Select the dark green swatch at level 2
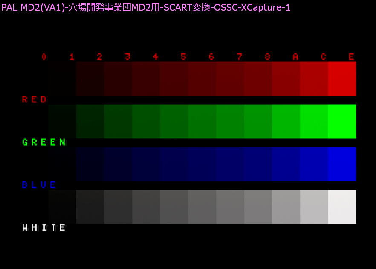376x269 pixels. [90, 121]
